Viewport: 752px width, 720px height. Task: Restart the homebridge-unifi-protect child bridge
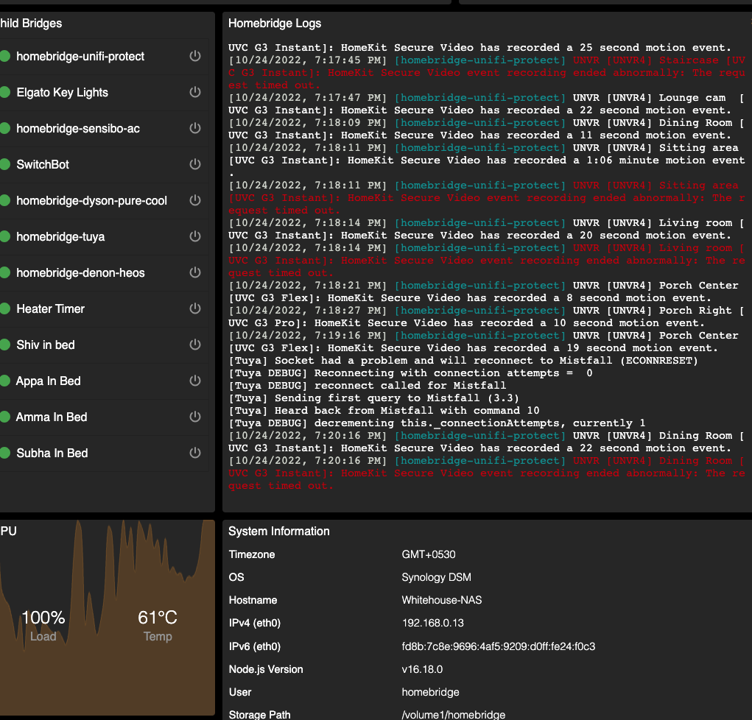pyautogui.click(x=194, y=56)
